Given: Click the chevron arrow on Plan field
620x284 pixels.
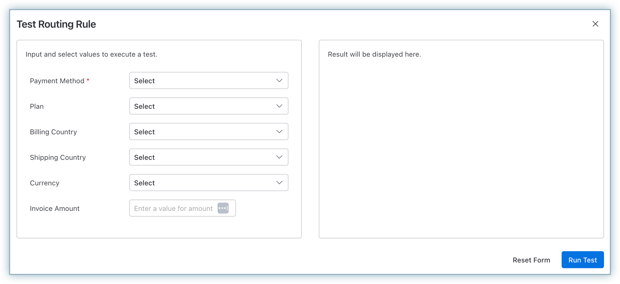Looking at the screenshot, I should pyautogui.click(x=279, y=106).
